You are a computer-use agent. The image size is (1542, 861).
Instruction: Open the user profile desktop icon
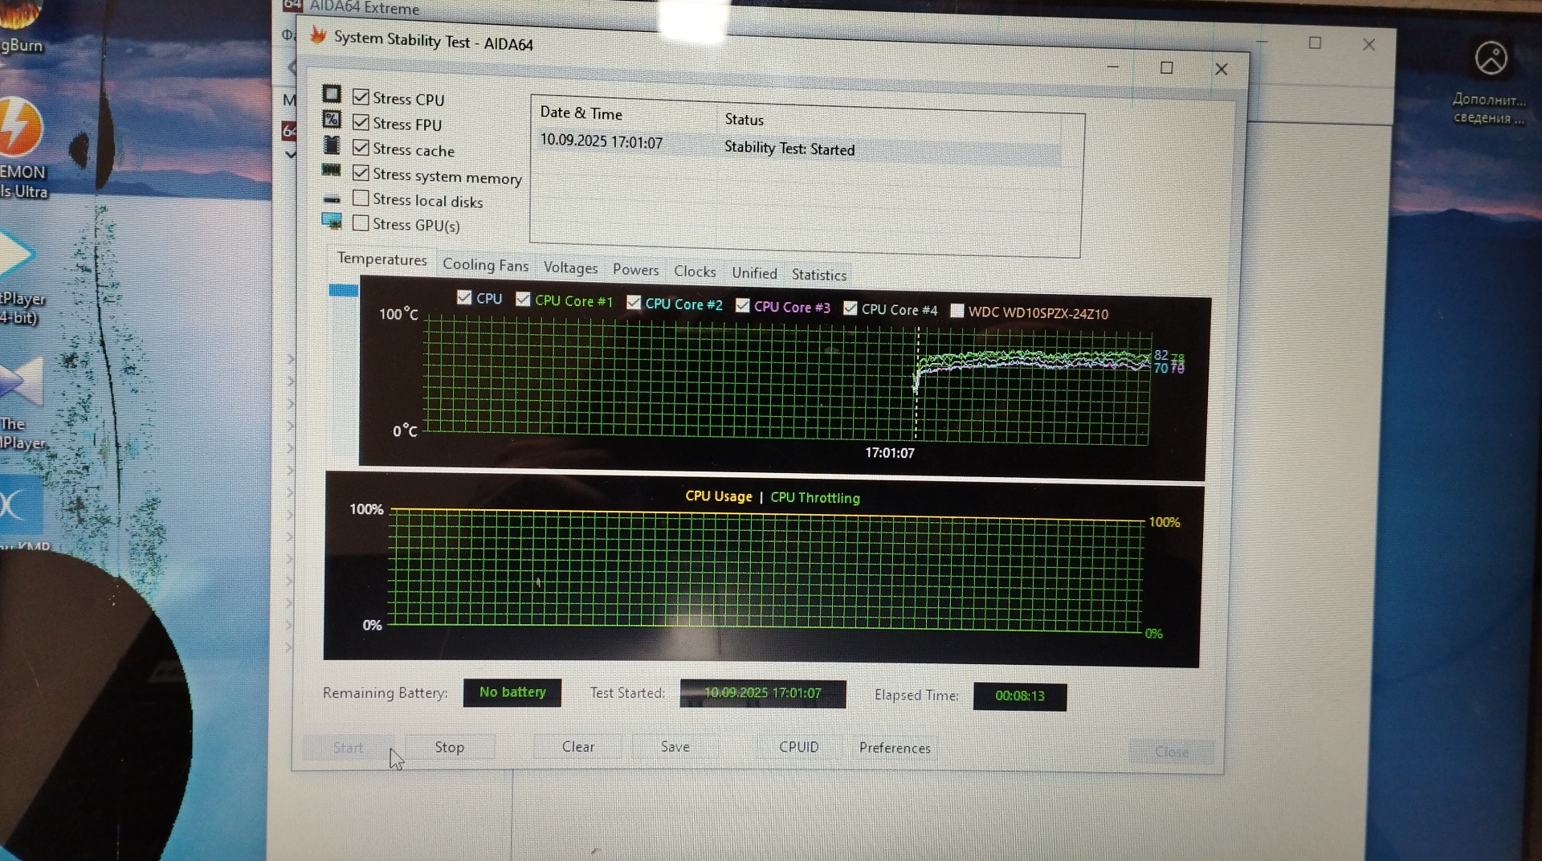(x=1491, y=59)
